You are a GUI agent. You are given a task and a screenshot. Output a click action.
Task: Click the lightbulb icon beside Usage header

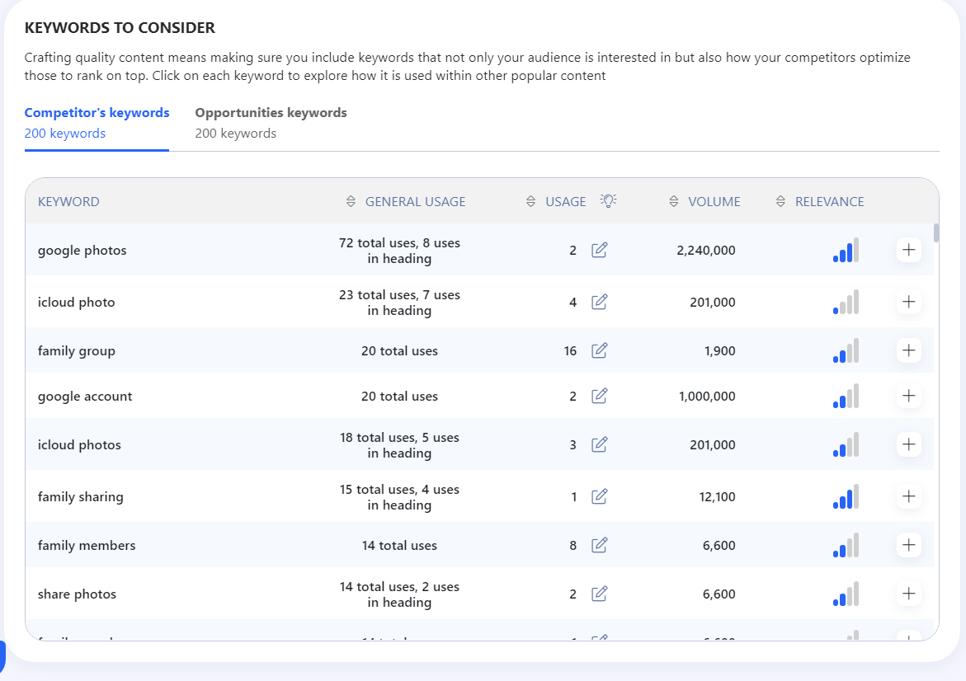point(608,200)
